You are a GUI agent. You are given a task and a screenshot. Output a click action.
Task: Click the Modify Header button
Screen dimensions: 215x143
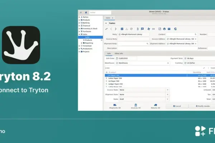203,106
